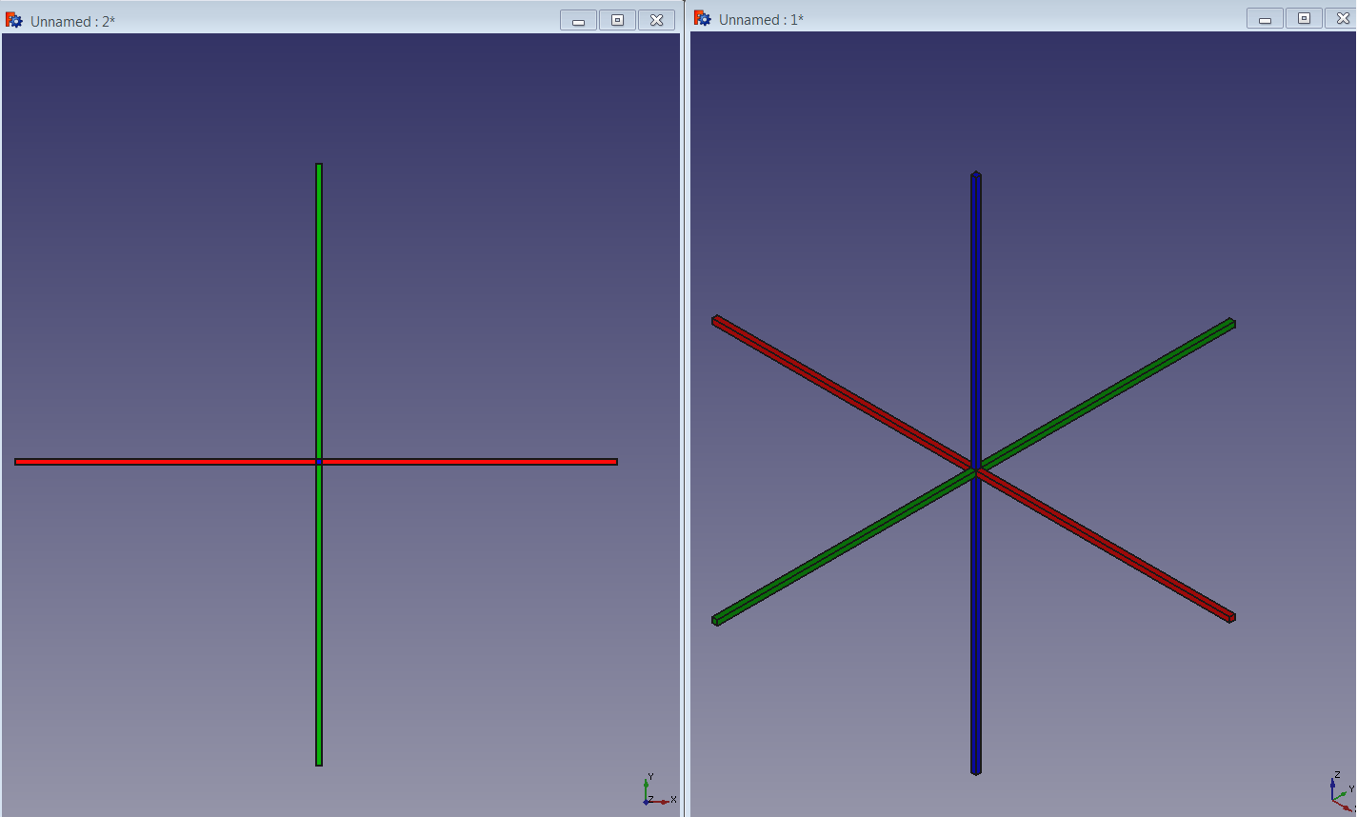Click the blue Z axis arrow in the right viewport indicator

(x=1332, y=784)
